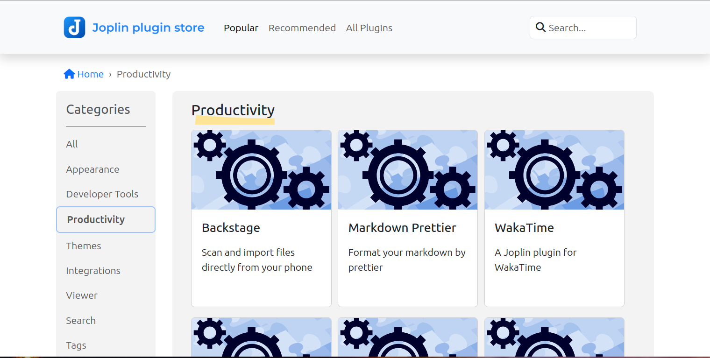The width and height of the screenshot is (710, 358).
Task: Open the Developer Tools category
Action: [x=102, y=194]
